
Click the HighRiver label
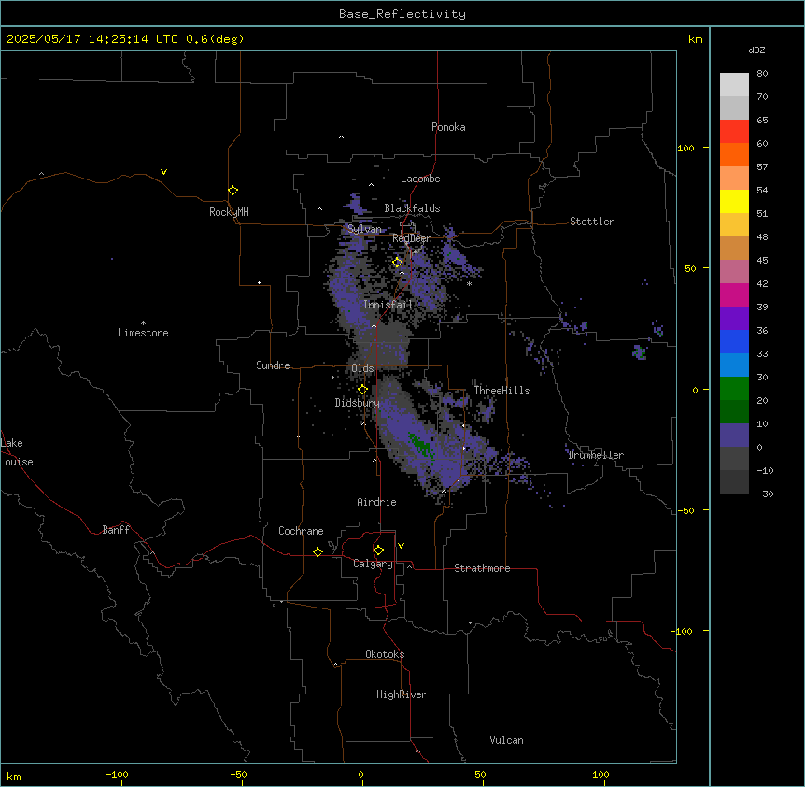(402, 694)
